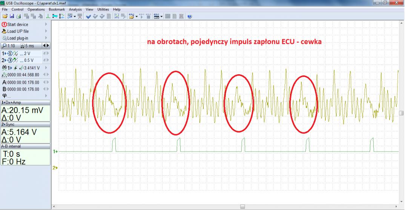Click the A-B-C folder toolbar icon
The height and width of the screenshot is (210, 405).
[x=132, y=16]
